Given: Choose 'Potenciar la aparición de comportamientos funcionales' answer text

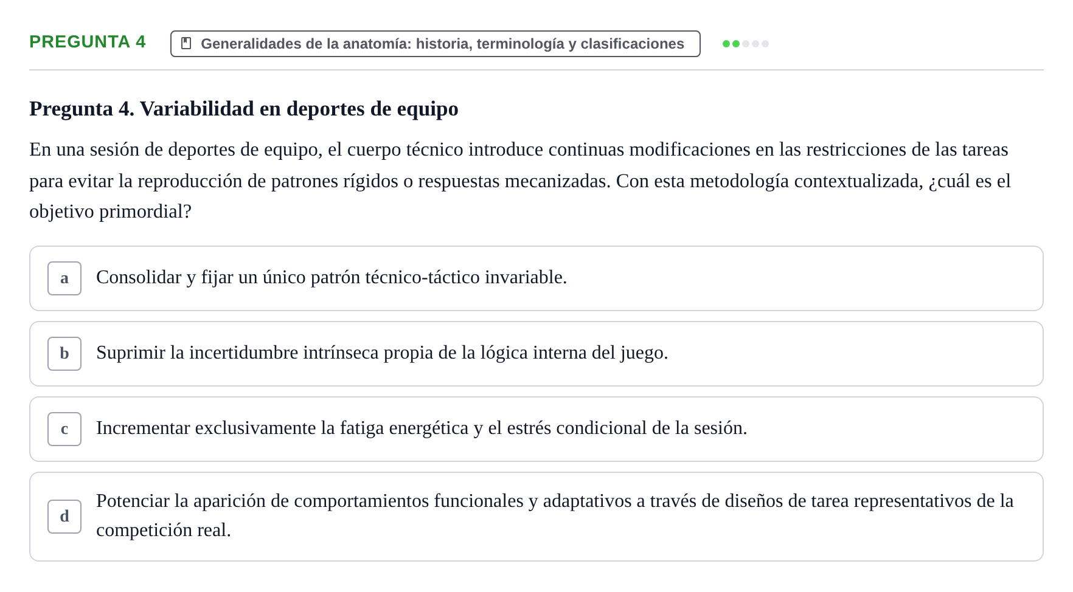Looking at the screenshot, I should [555, 515].
